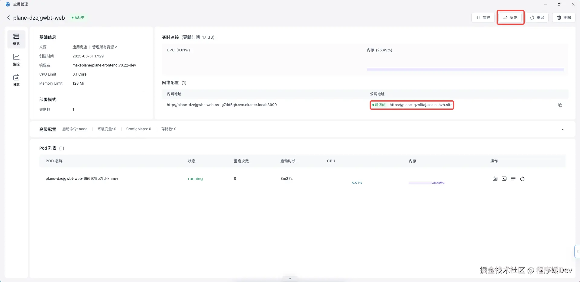Open terminal icon in the pod row
The width and height of the screenshot is (580, 282).
pyautogui.click(x=504, y=179)
